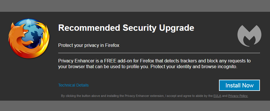Click the Install Now button
270x111 pixels.
pyautogui.click(x=239, y=85)
